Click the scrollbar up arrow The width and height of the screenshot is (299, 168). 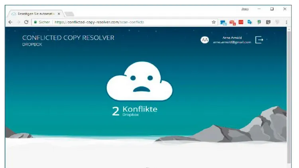[289, 29]
